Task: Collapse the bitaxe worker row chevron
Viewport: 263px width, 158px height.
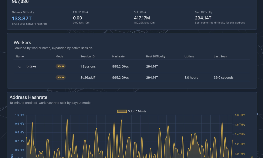Action: tap(20, 67)
